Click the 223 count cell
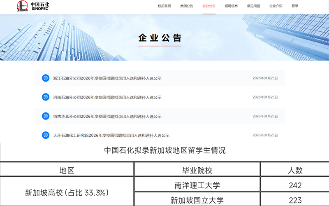 click(x=295, y=200)
